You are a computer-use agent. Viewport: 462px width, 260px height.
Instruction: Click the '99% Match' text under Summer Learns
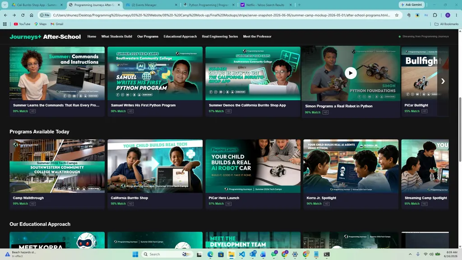(20, 111)
